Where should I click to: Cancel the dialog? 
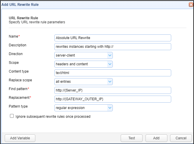click(181, 138)
